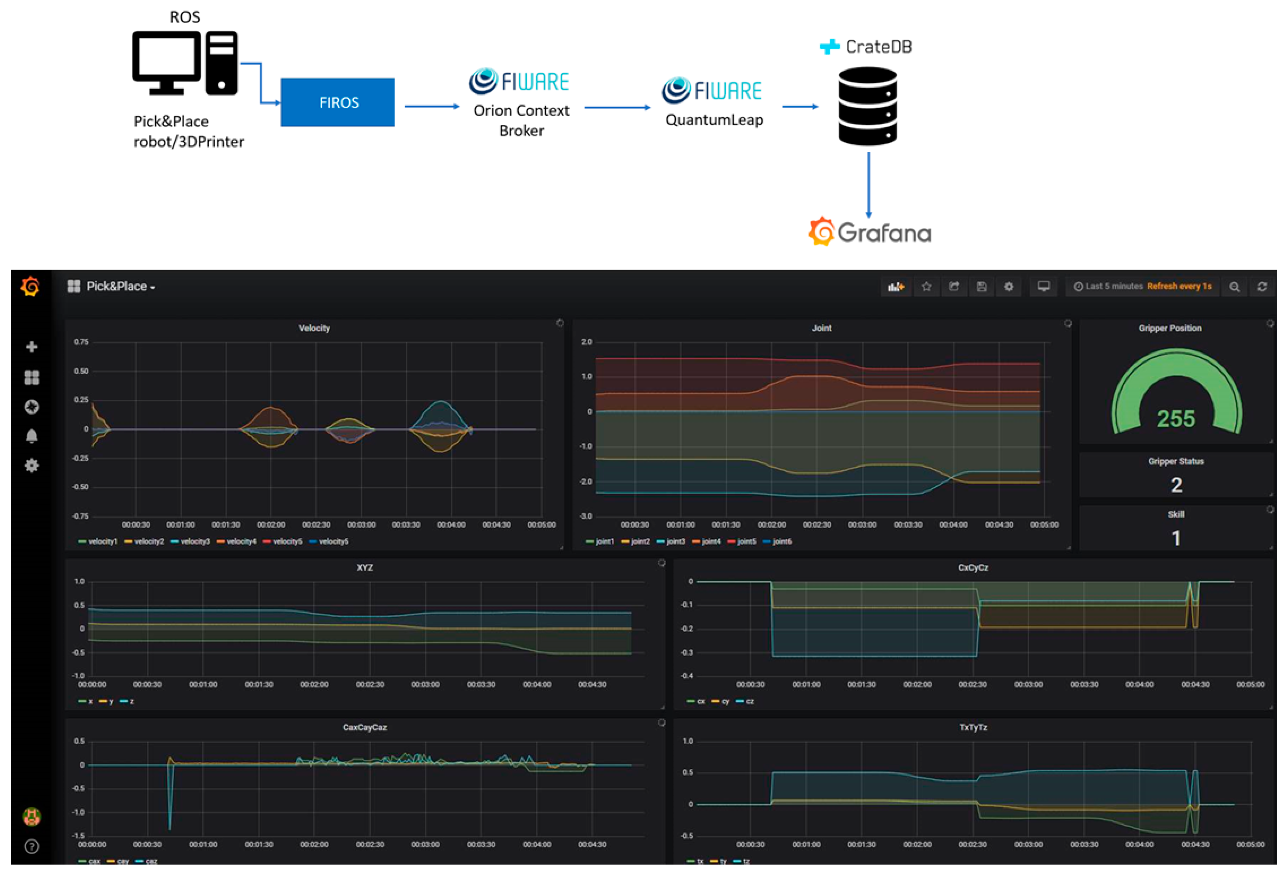Open dashboard settings gear in top bar
The image size is (1287, 878).
coord(1009,287)
